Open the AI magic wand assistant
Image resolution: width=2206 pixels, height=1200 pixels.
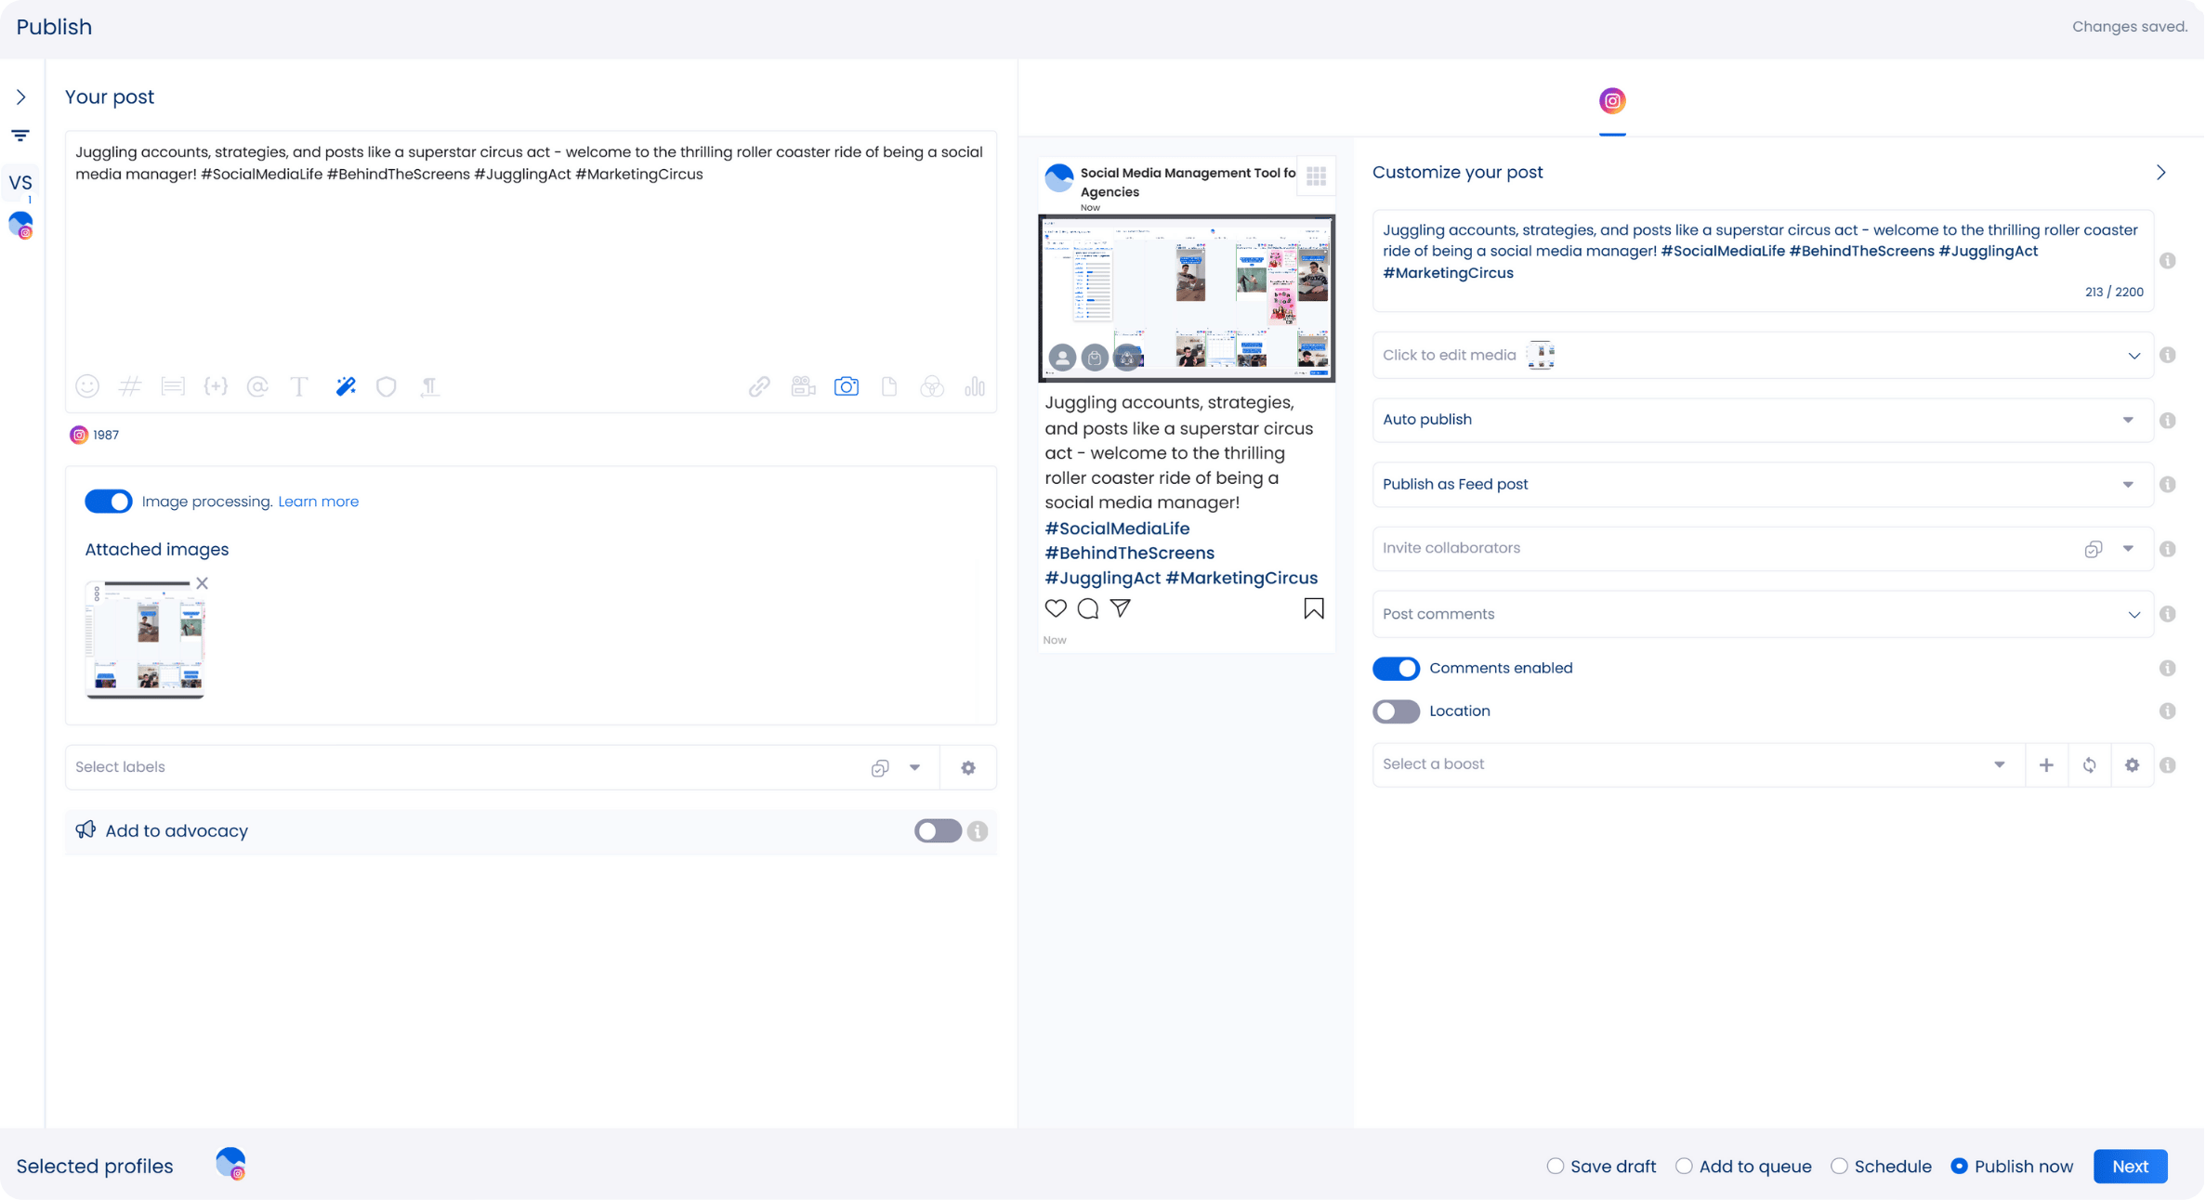(346, 386)
